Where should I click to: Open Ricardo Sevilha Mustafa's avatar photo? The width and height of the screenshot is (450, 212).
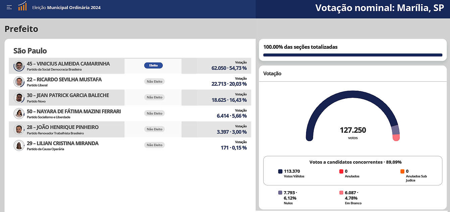click(19, 82)
